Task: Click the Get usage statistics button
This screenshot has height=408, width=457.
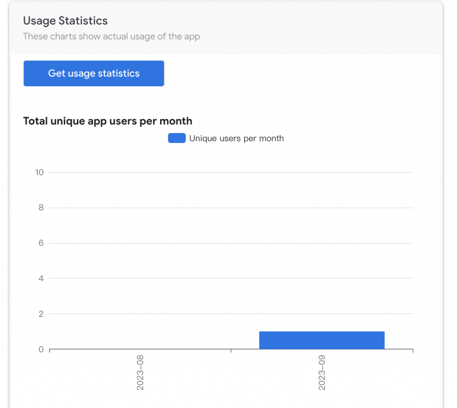Action: click(x=94, y=74)
